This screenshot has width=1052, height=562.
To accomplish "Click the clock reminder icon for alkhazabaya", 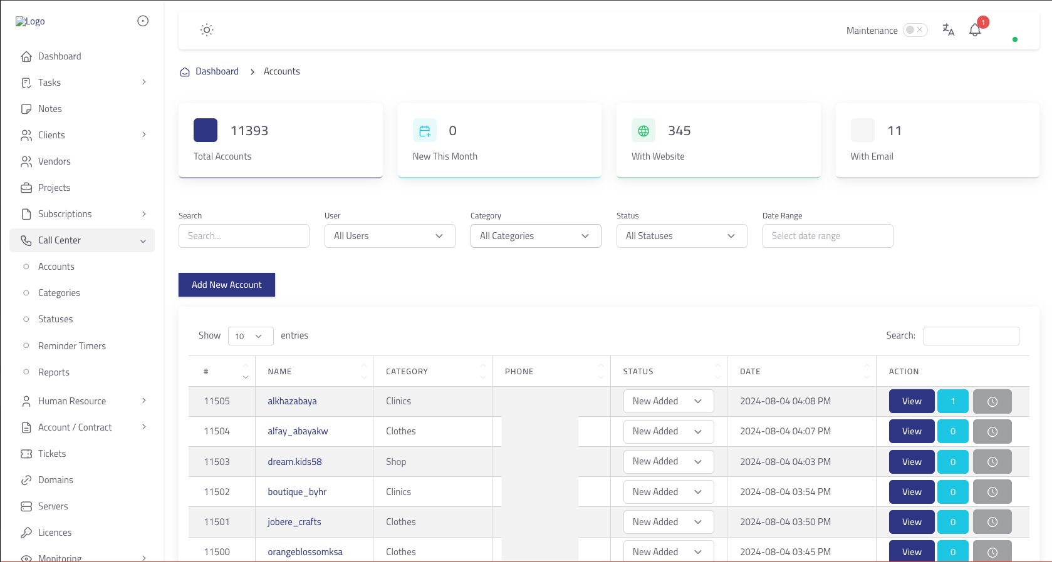I will (992, 402).
